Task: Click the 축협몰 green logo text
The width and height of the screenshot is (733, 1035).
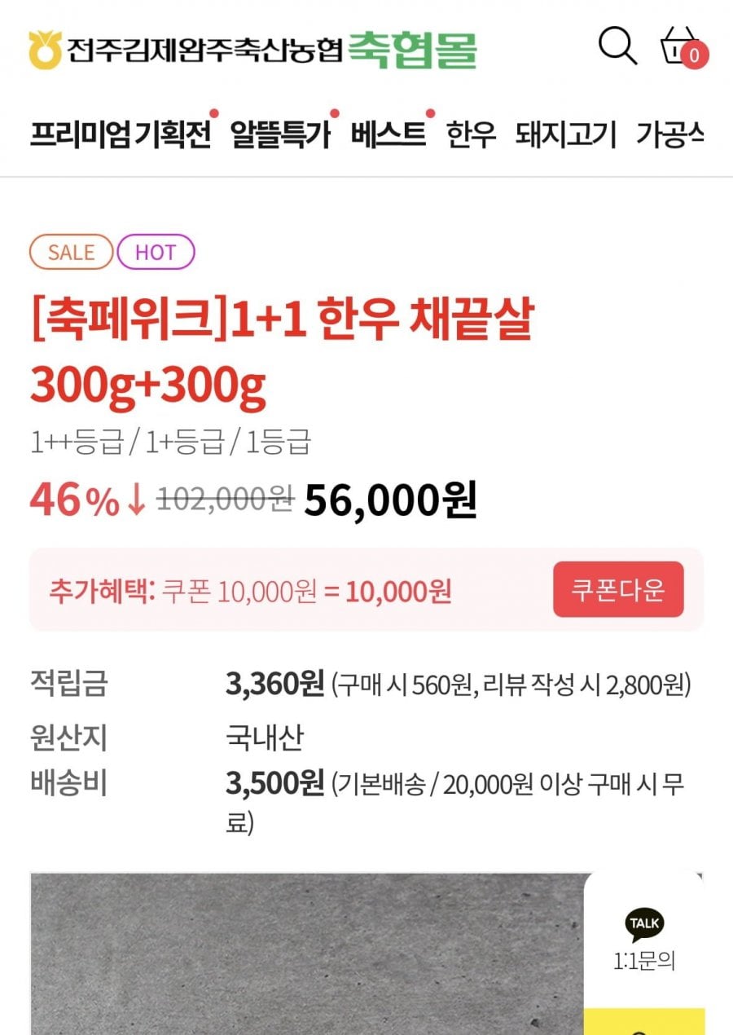Action: point(413,50)
